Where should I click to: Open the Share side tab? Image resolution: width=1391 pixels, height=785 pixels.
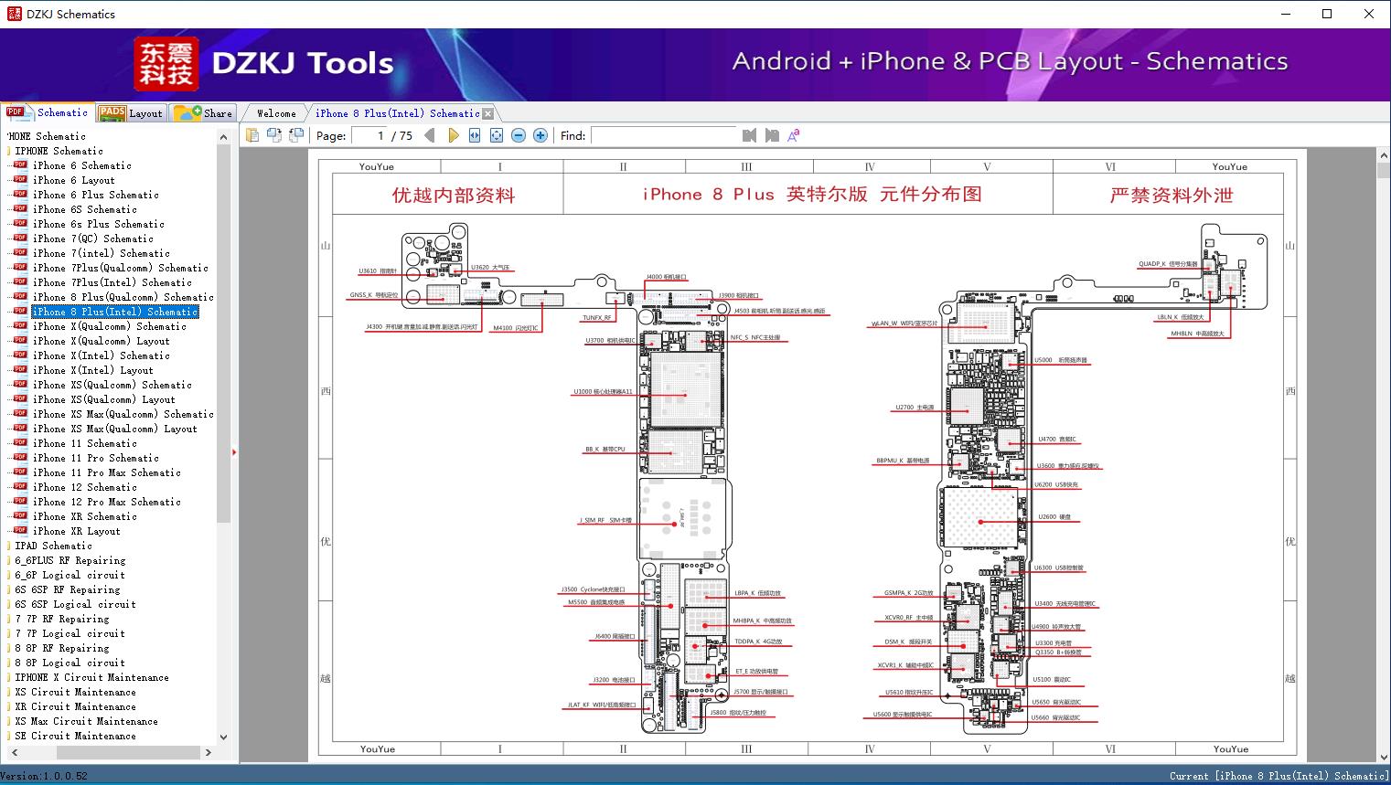pyautogui.click(x=204, y=112)
